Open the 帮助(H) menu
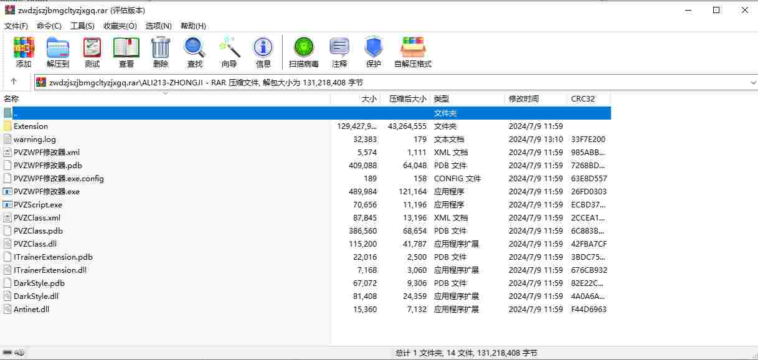 193,26
